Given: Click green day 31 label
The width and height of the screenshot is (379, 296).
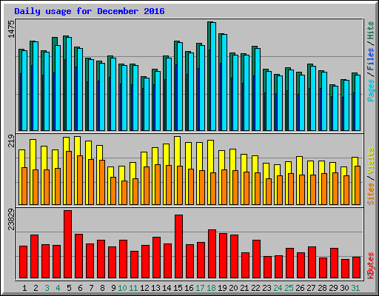Looking at the screenshot, I should (x=355, y=288).
